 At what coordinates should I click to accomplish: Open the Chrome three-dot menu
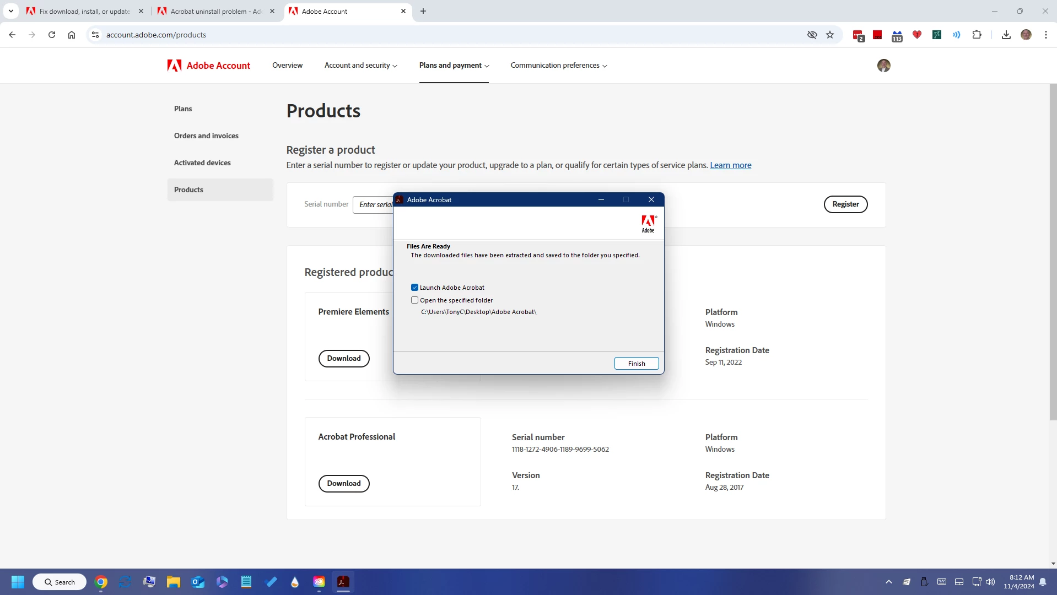1046,35
